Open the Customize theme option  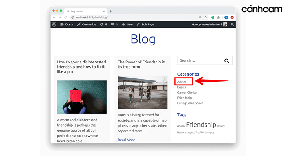click(87, 24)
